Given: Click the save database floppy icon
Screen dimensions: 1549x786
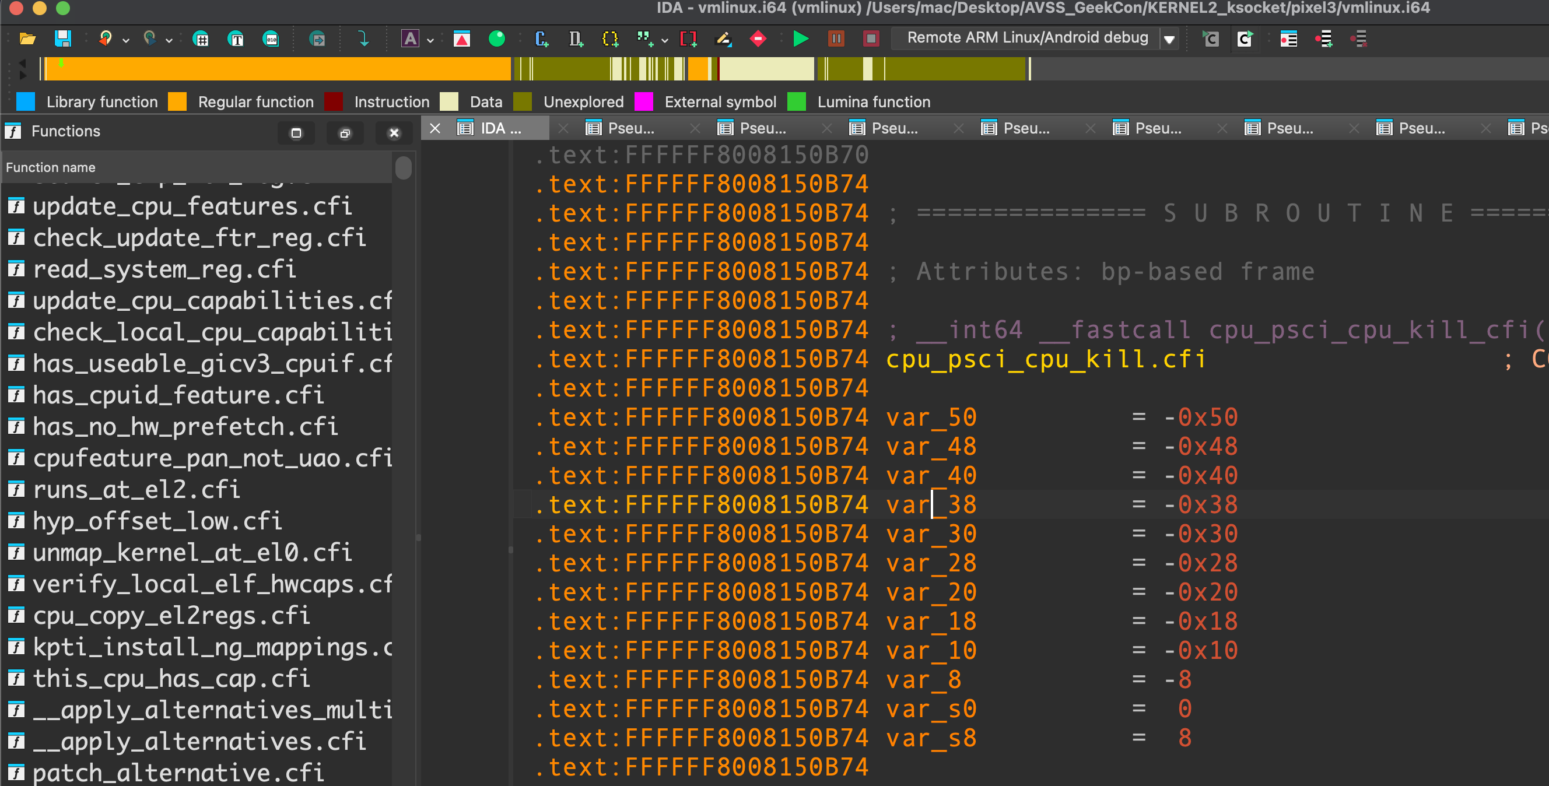Looking at the screenshot, I should pyautogui.click(x=62, y=39).
